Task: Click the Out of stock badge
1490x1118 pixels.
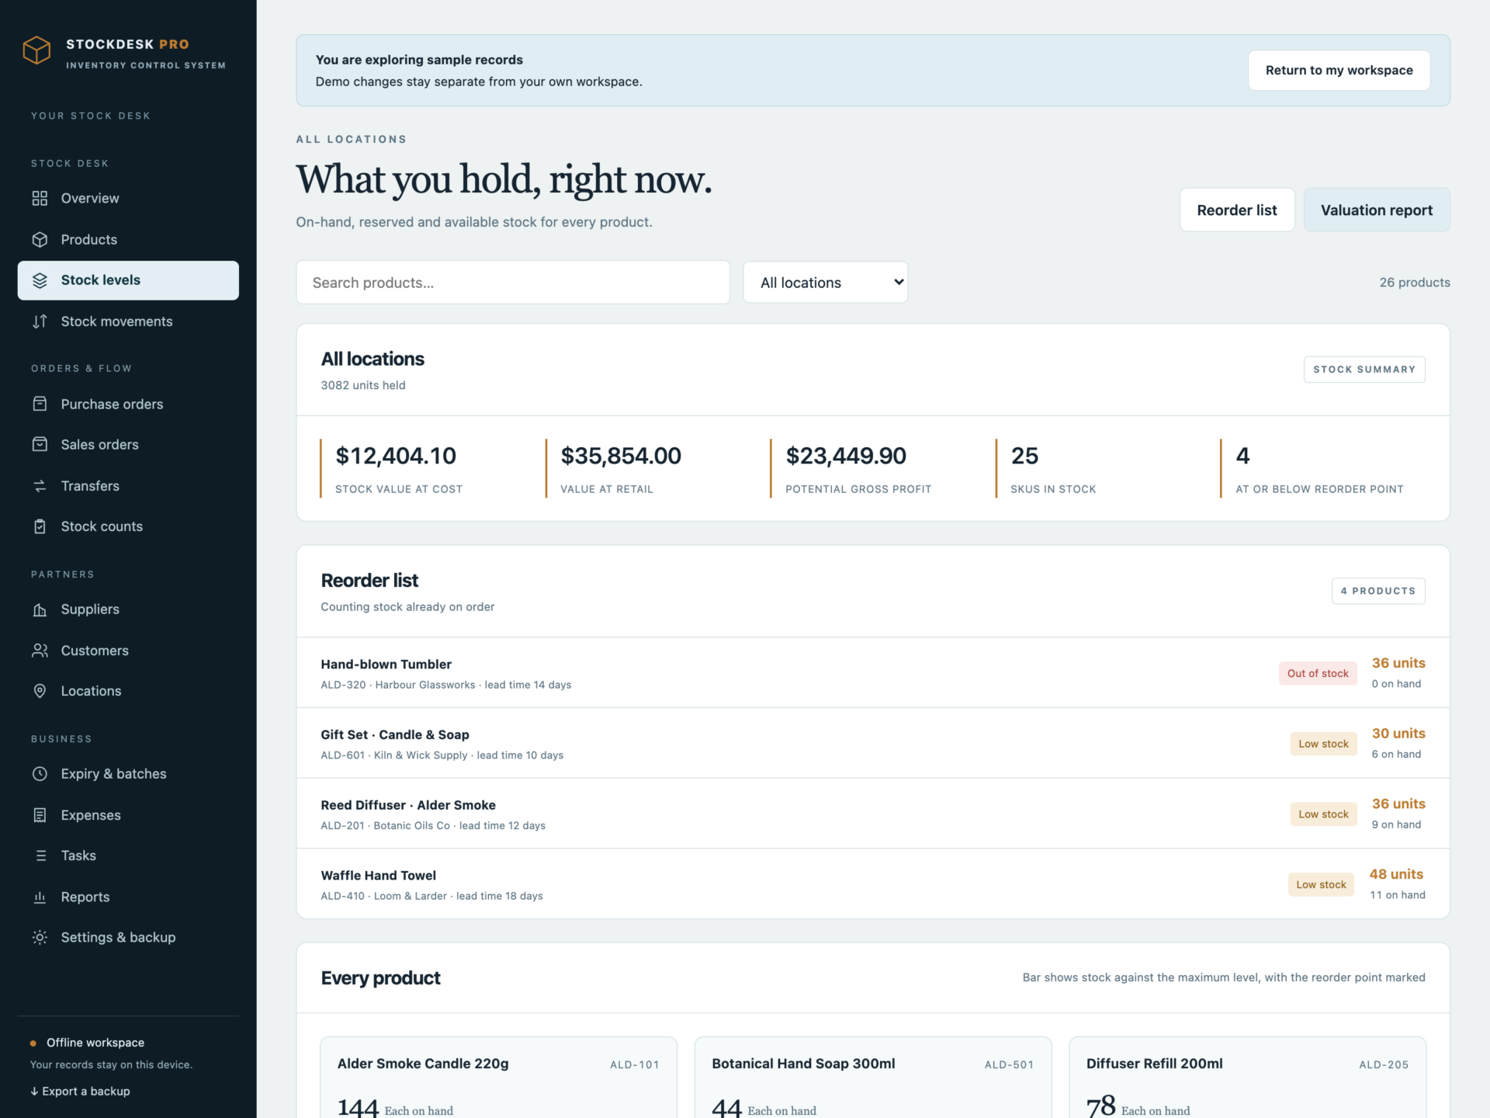Action: [1318, 673]
